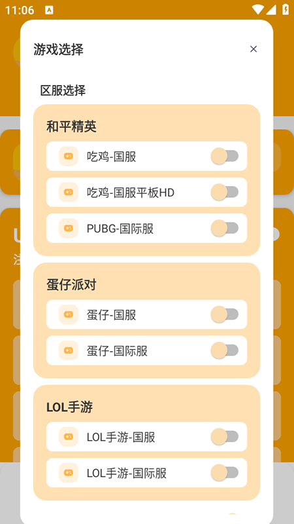Activate the LOL手游-国服 toggle
The height and width of the screenshot is (524, 294).
225,437
